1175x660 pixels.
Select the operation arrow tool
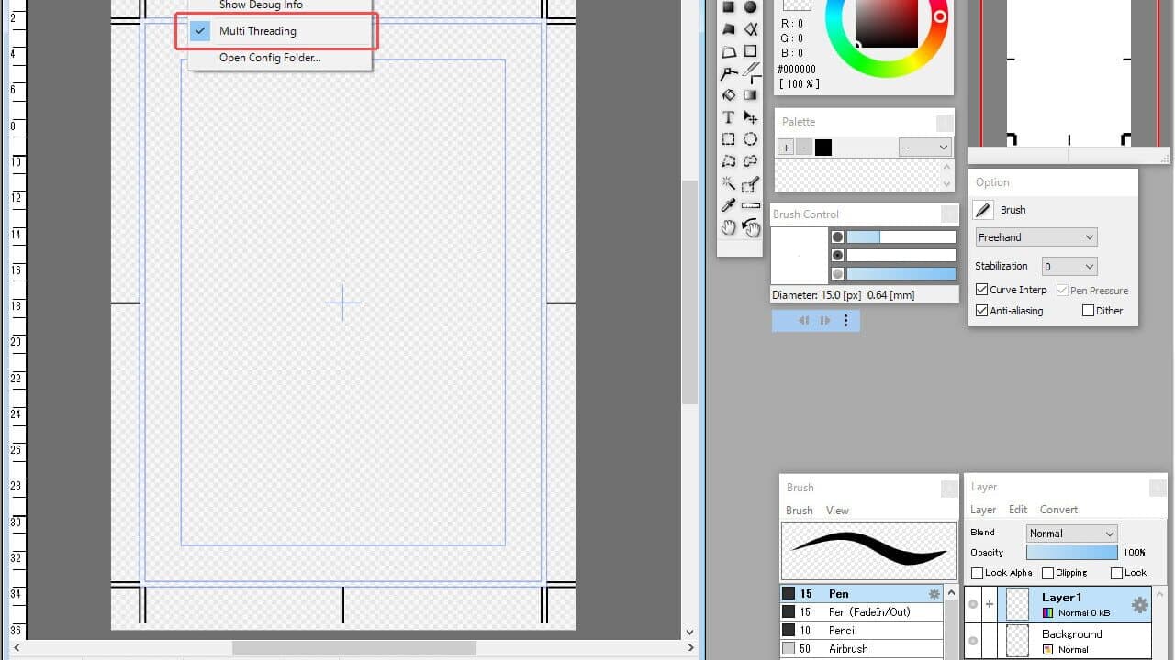(751, 117)
